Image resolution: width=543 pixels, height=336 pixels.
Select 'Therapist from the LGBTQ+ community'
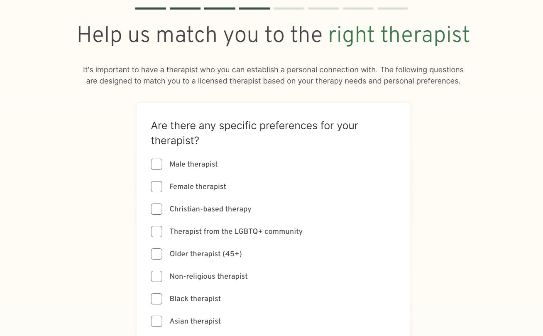coord(157,231)
